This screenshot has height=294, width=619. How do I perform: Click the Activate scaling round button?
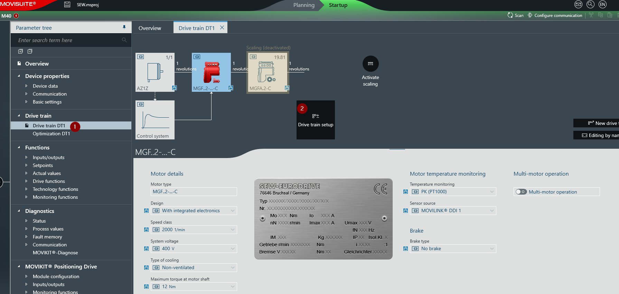(371, 64)
